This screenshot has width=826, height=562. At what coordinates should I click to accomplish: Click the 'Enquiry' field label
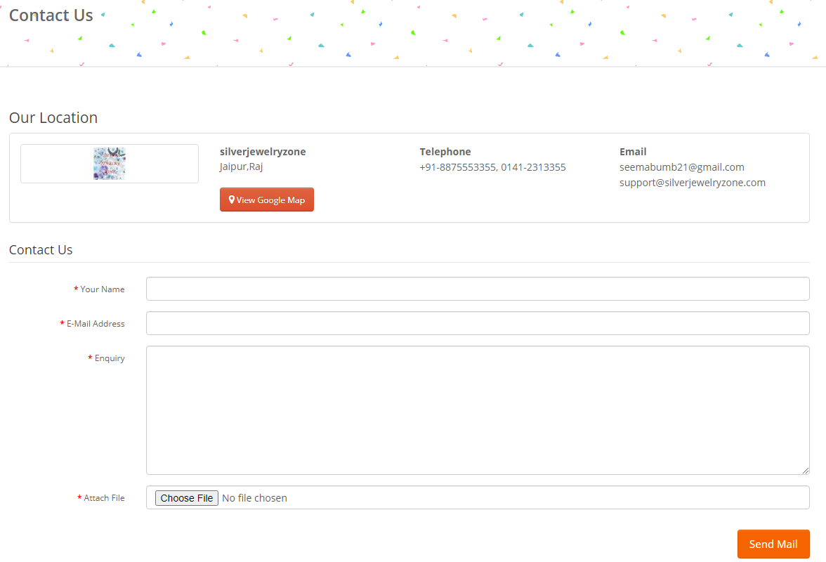[x=110, y=358]
